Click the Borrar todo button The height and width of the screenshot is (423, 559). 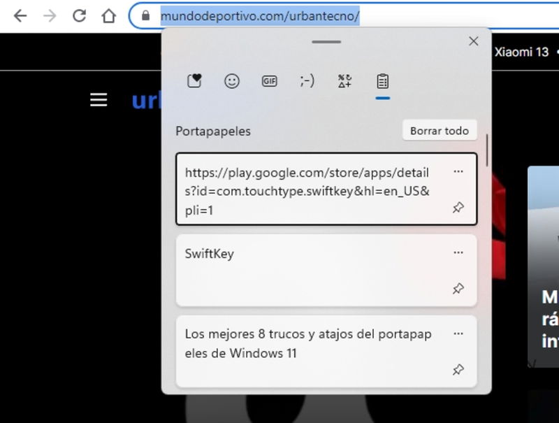[440, 130]
